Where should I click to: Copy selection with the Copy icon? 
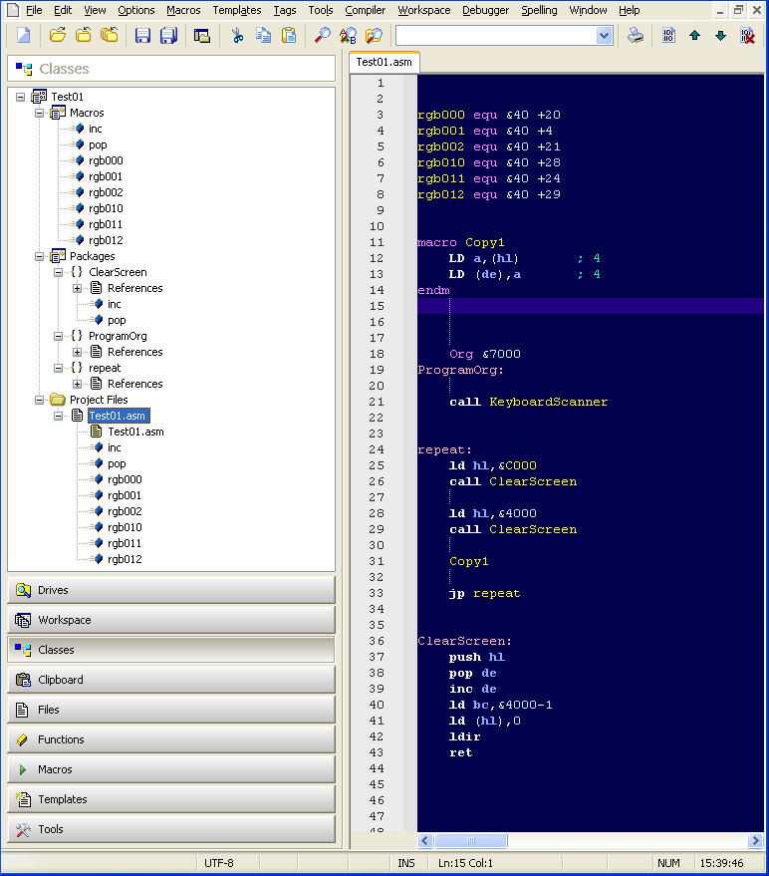point(263,36)
